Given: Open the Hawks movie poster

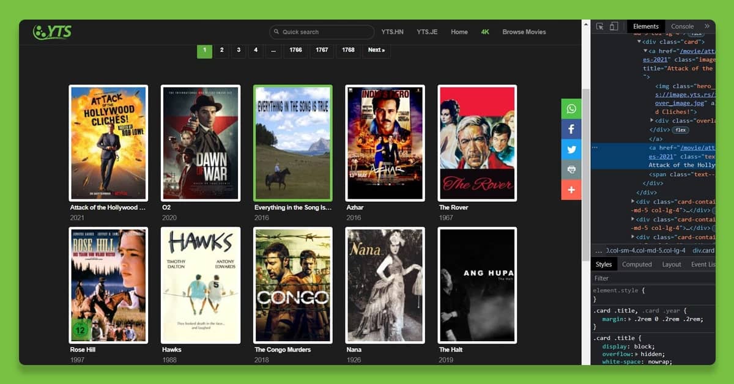Looking at the screenshot, I should [x=201, y=286].
